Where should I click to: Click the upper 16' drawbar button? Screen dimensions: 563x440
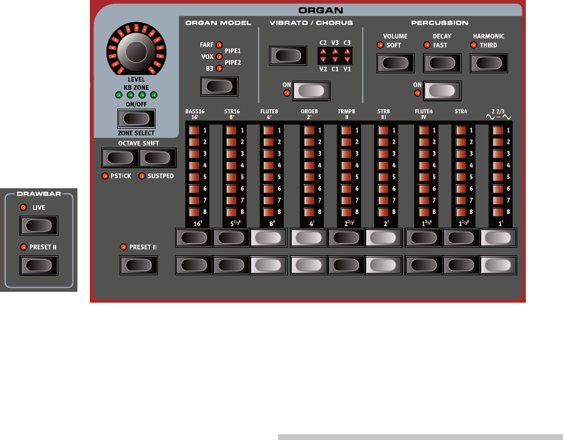(194, 238)
